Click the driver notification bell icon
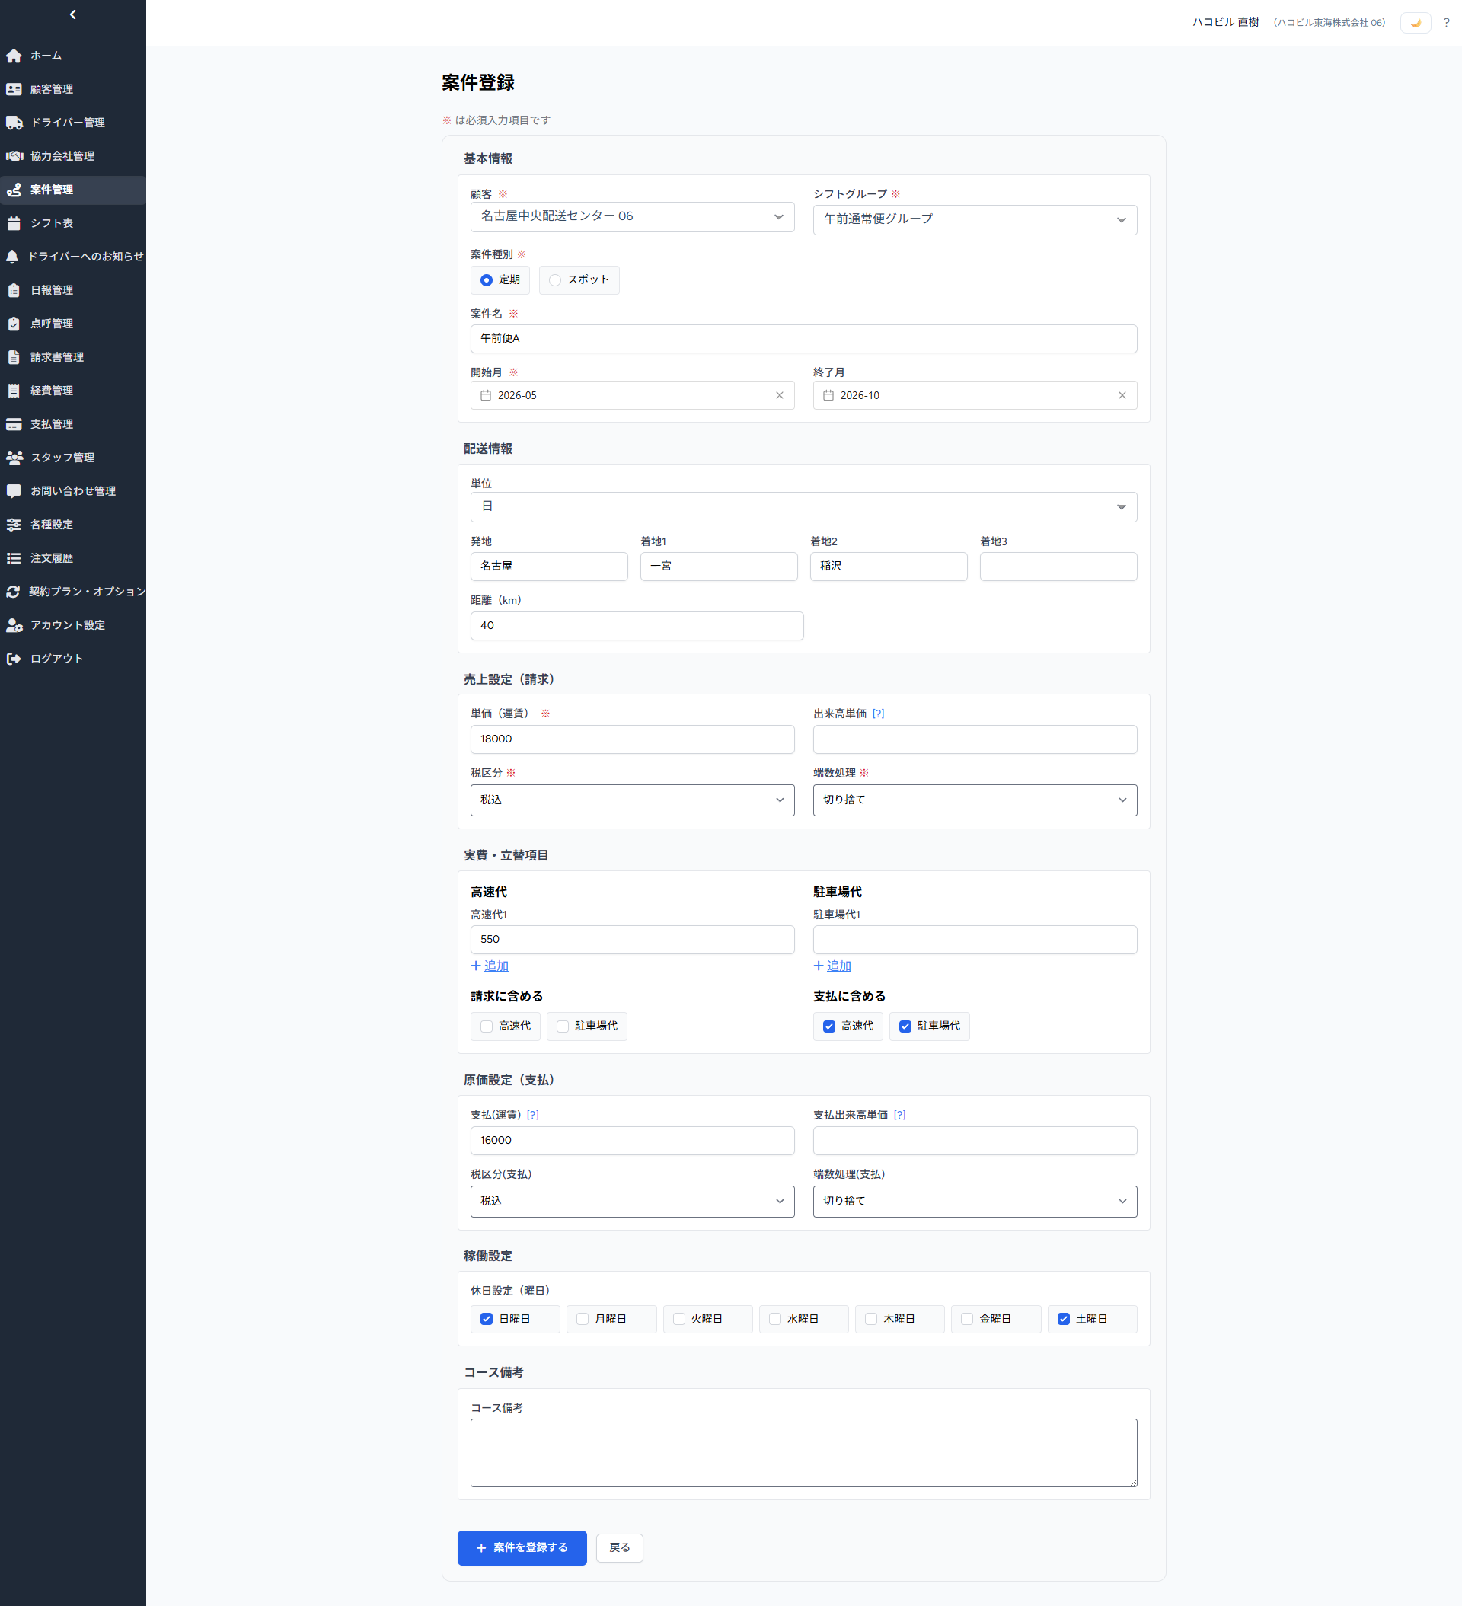 (12, 257)
